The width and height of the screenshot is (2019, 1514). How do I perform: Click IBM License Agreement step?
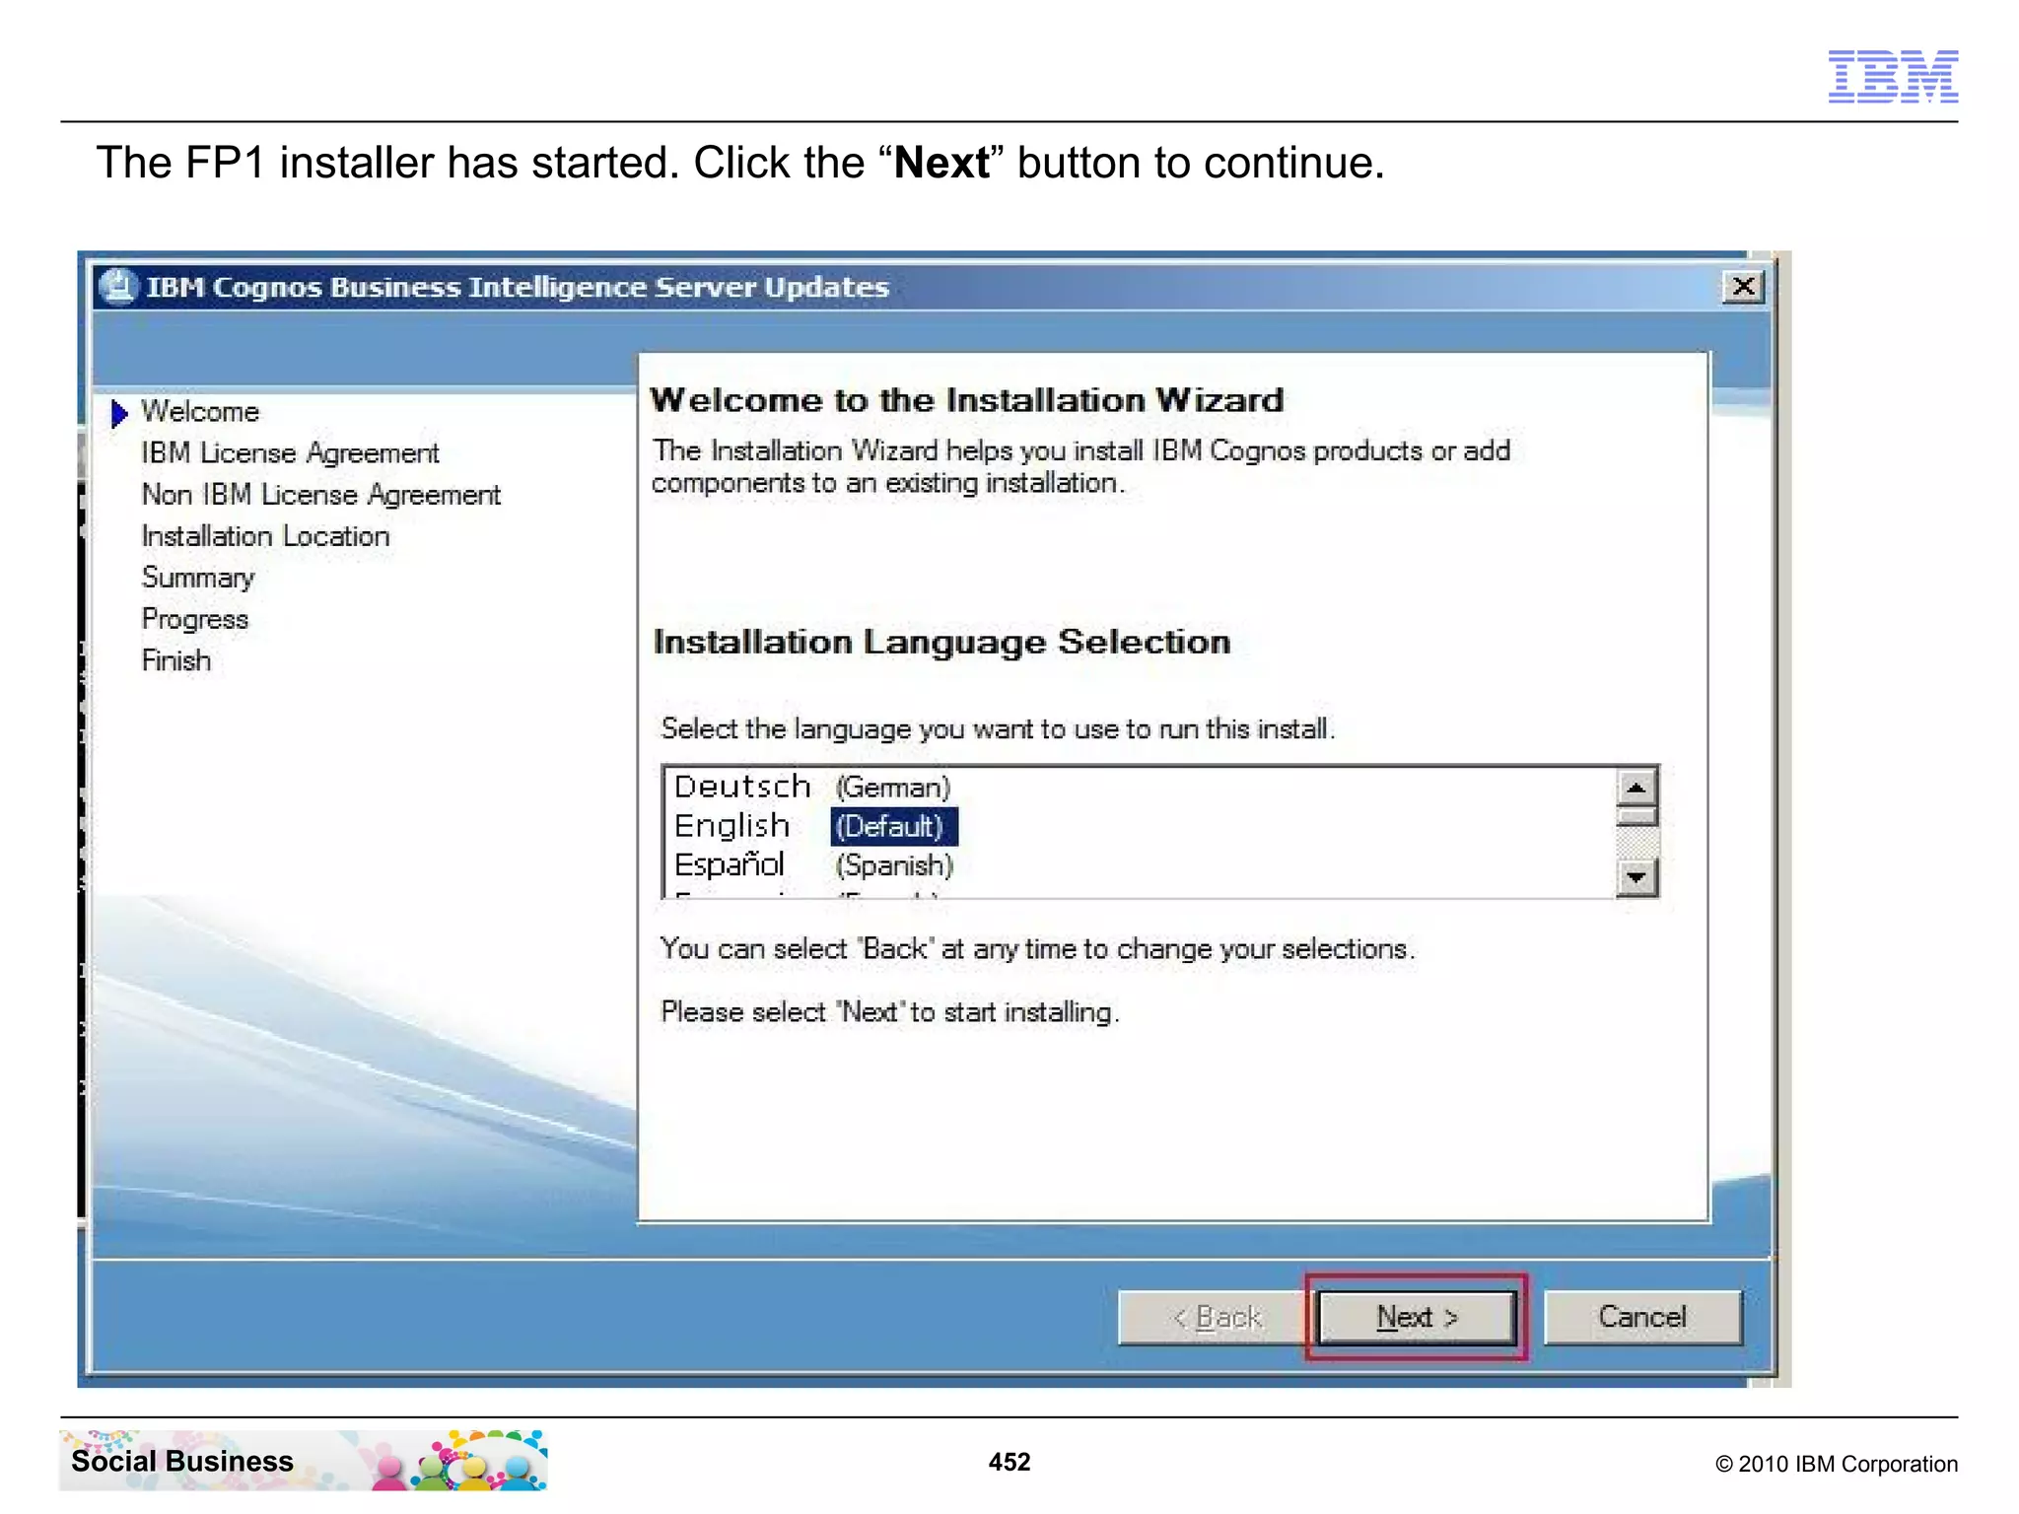coord(290,452)
